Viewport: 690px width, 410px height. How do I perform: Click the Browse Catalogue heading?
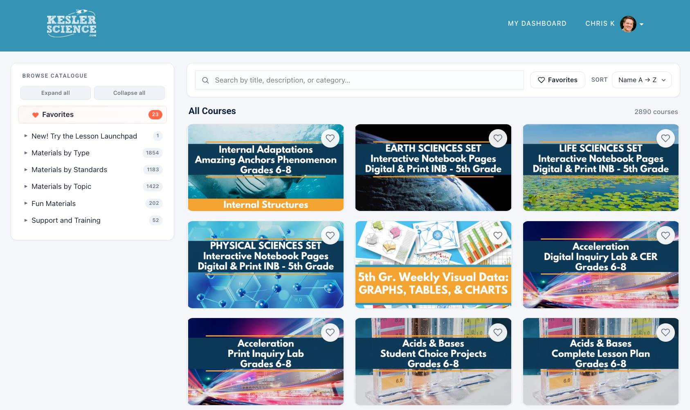point(55,76)
